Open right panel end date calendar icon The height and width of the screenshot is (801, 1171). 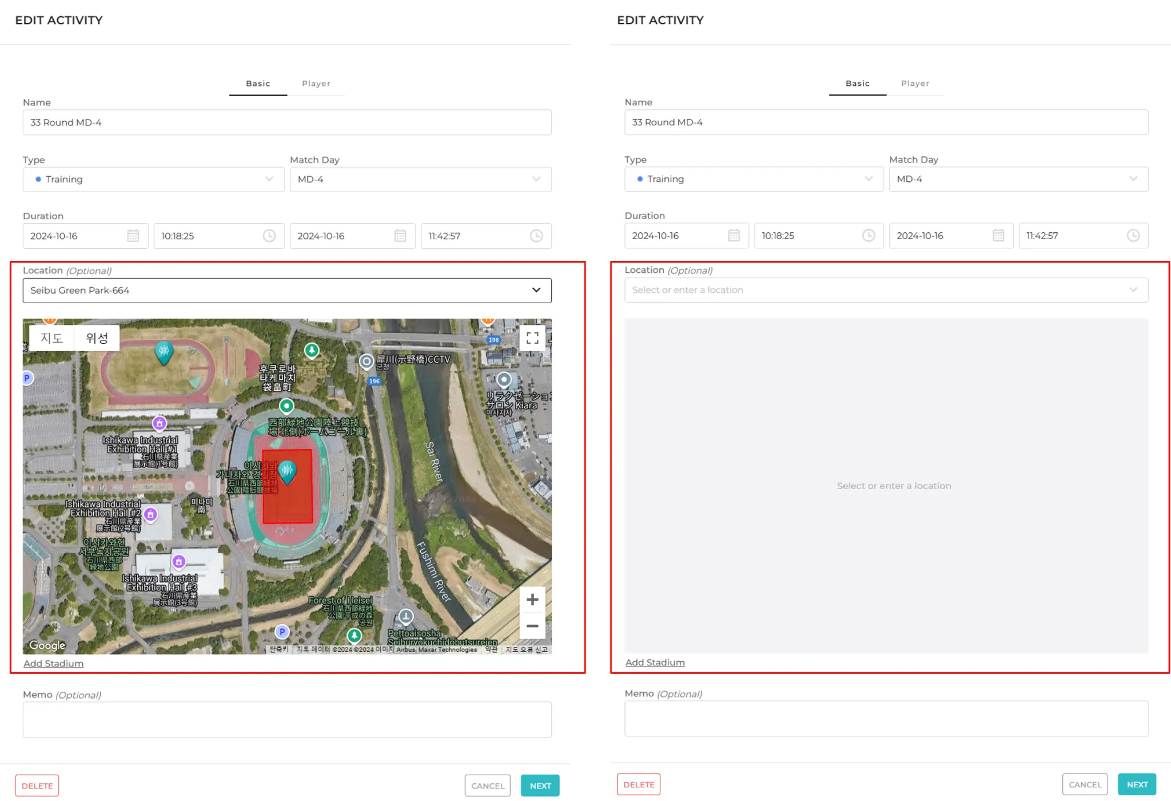[x=998, y=235]
